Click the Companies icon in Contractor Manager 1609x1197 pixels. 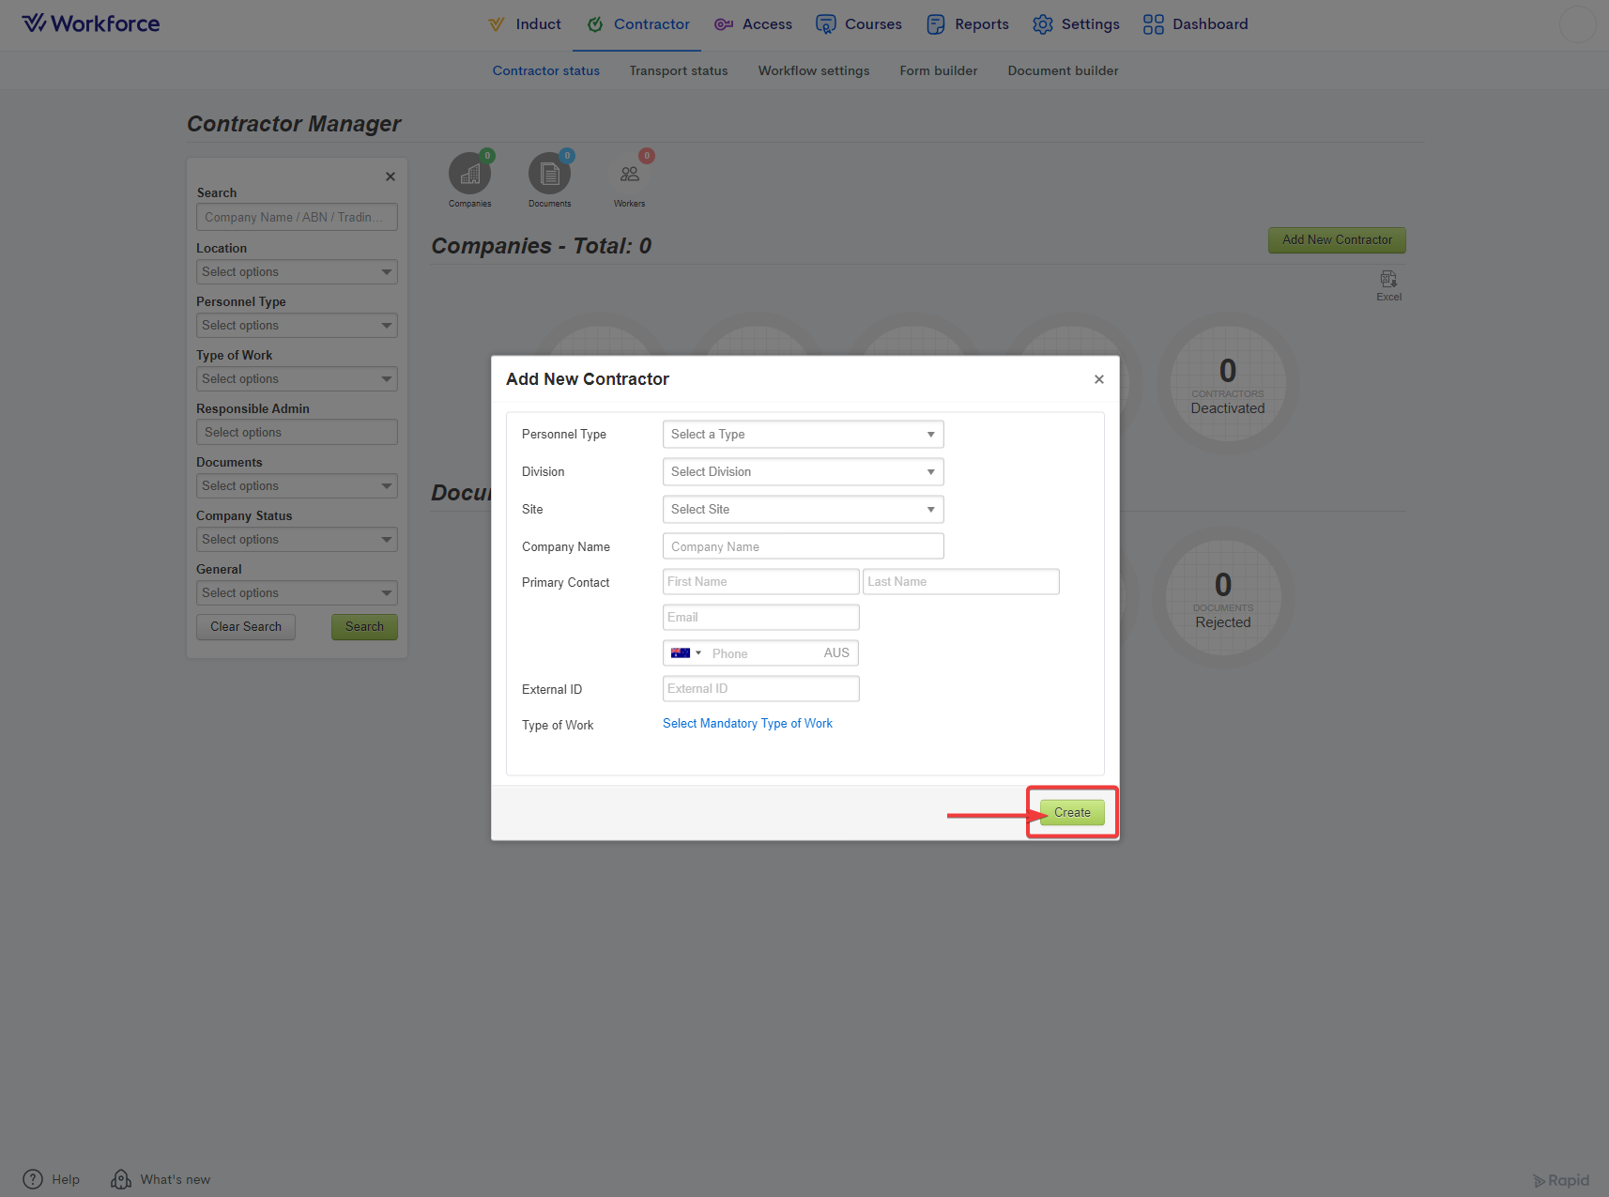point(469,175)
